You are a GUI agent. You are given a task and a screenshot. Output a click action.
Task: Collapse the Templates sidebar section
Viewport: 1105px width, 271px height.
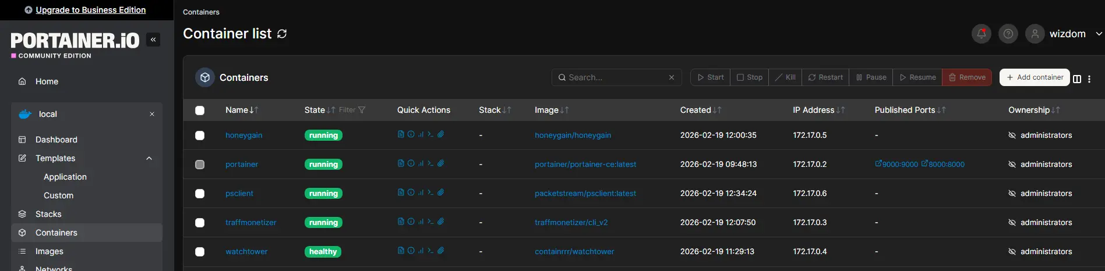149,158
